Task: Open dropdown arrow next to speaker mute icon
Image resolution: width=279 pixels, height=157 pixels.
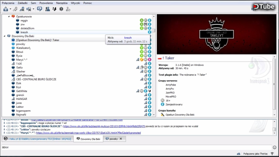Action: click(33, 9)
